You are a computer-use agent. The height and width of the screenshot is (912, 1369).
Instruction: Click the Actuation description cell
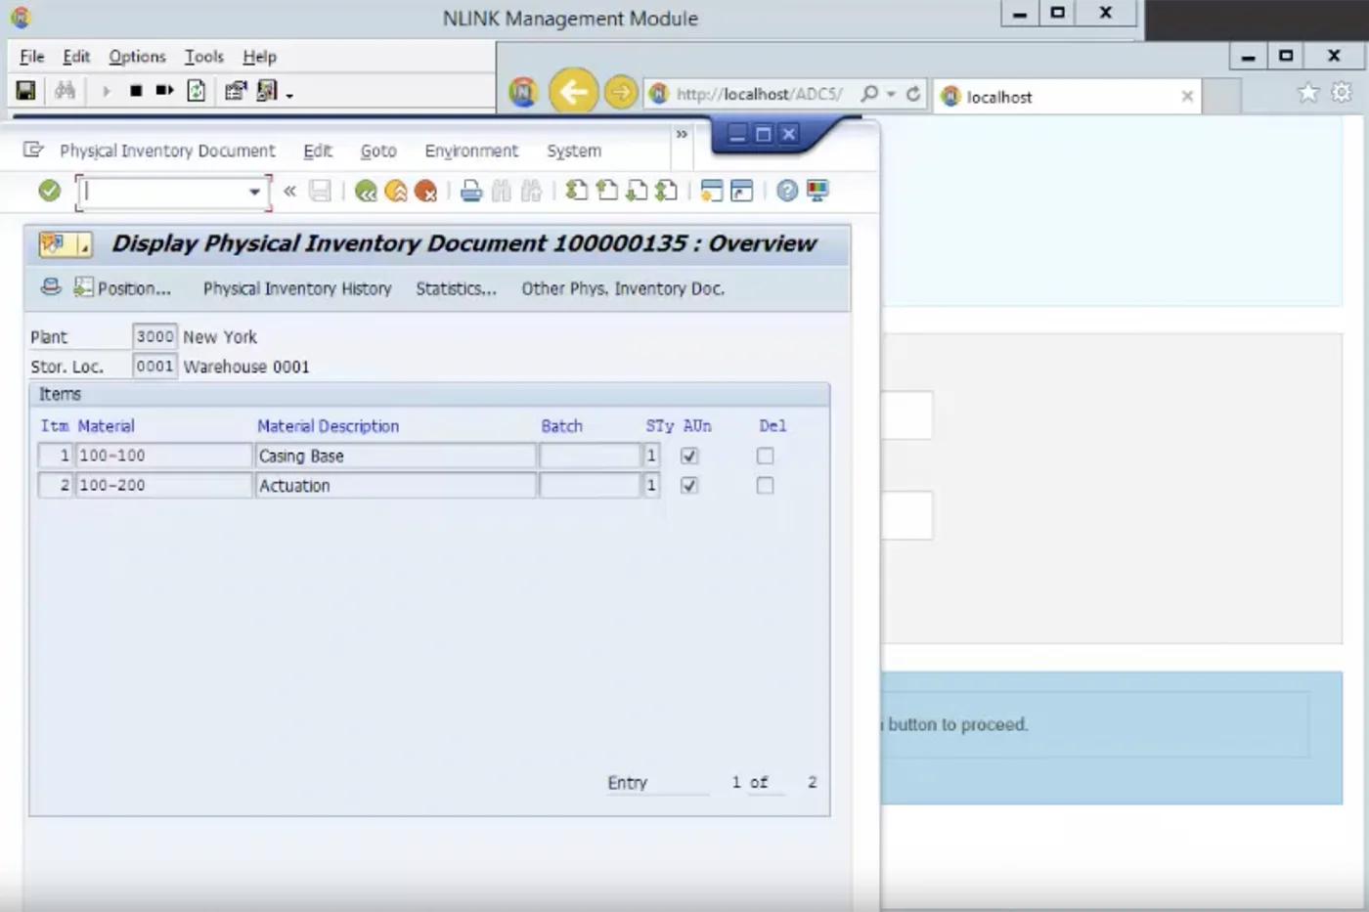point(395,485)
